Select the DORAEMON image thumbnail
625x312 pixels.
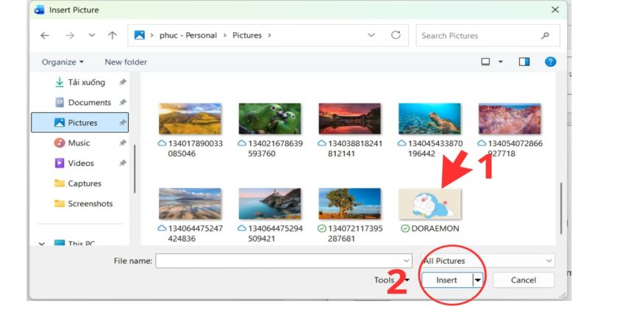pos(429,205)
